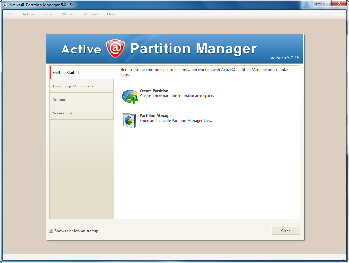Screen dimensions: 349x263
Task: Select the Getting Started tab
Action: point(82,72)
